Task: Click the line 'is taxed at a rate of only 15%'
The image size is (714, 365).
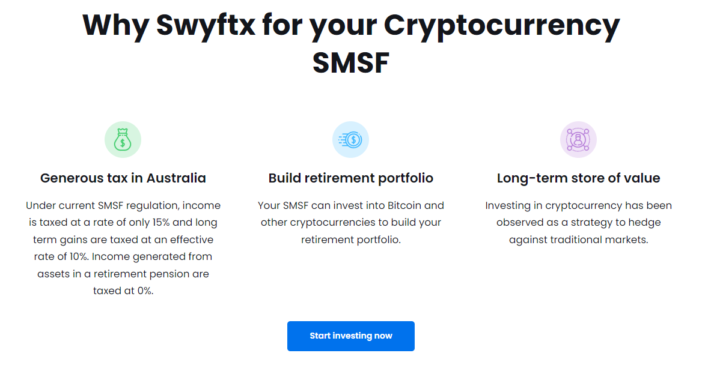Action: tap(99, 223)
